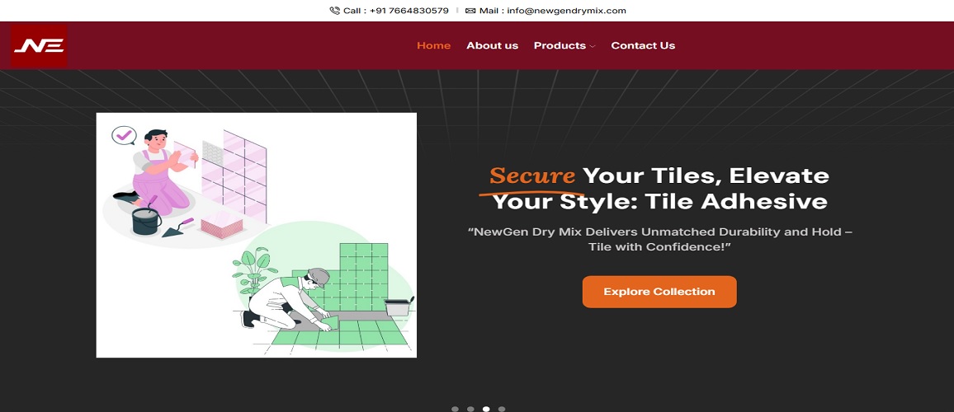Click the NewGen Dry Mix tagline quote
The width and height of the screenshot is (954, 412).
pos(659,240)
